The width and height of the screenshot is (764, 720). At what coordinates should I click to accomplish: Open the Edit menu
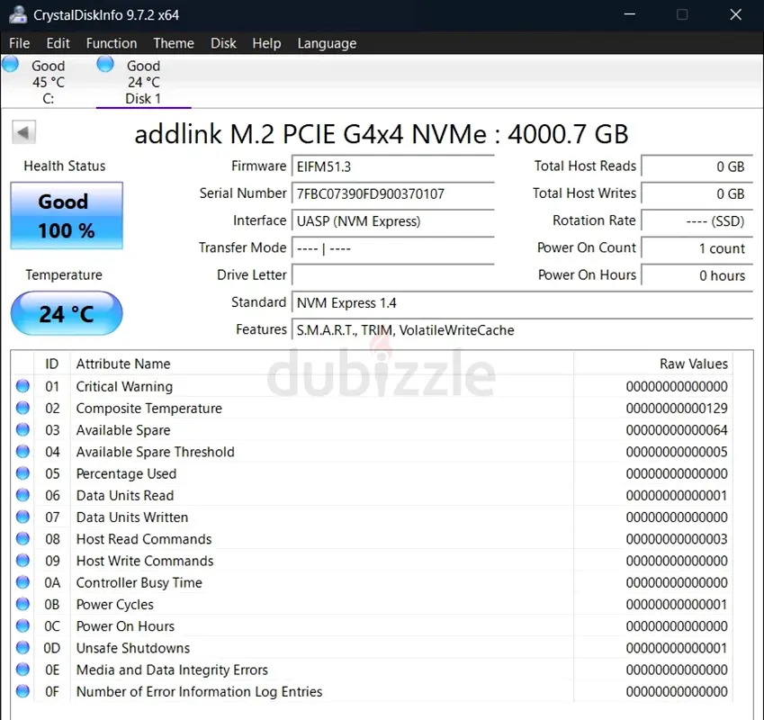tap(58, 43)
